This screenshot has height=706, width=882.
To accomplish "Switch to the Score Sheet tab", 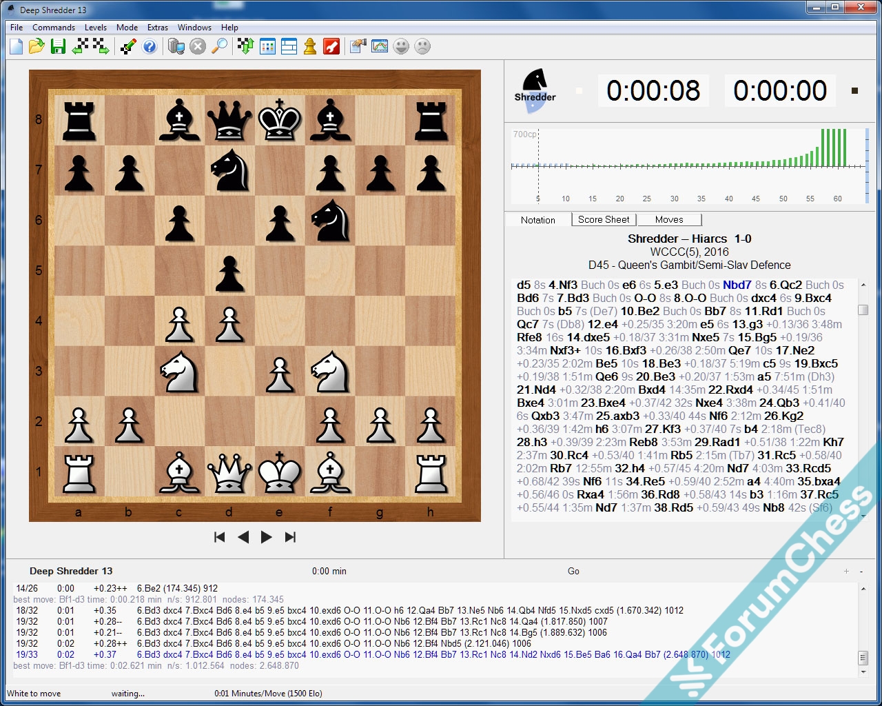I will coord(604,219).
